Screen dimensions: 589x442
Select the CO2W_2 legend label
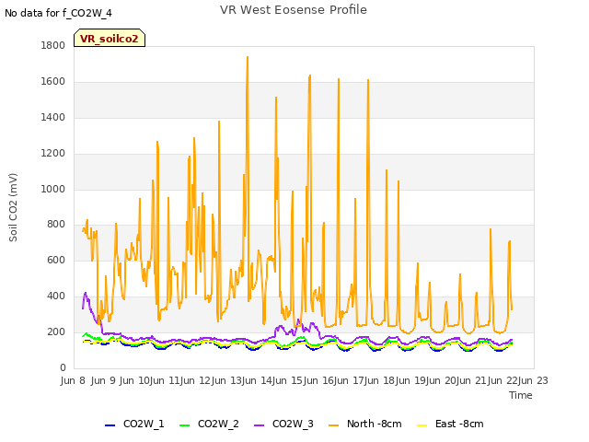pyautogui.click(x=218, y=424)
